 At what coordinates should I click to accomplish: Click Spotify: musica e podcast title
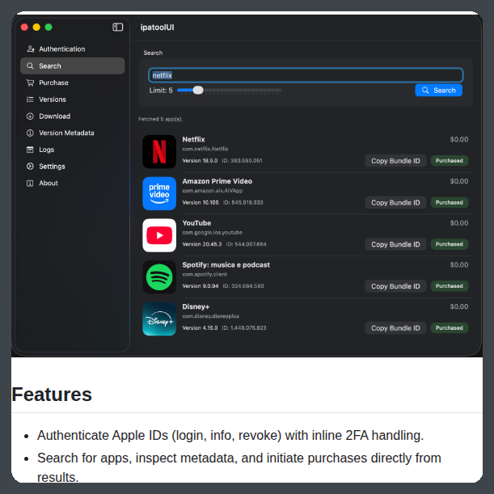coord(226,265)
